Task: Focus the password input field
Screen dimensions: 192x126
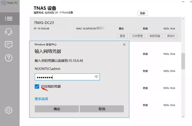Action: 67,77
